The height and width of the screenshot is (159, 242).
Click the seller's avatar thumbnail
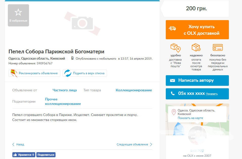(x=197, y=135)
